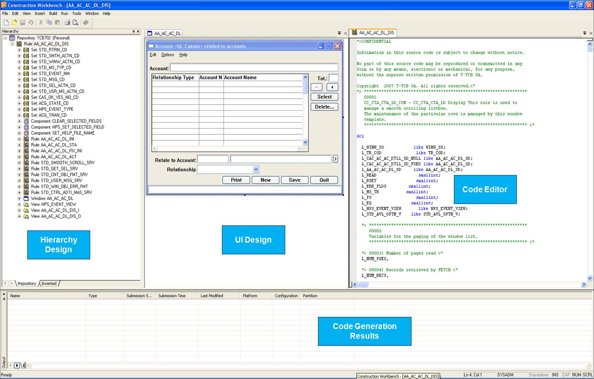Click the Print toolbar icon
The width and height of the screenshot is (594, 379).
(x=67, y=23)
